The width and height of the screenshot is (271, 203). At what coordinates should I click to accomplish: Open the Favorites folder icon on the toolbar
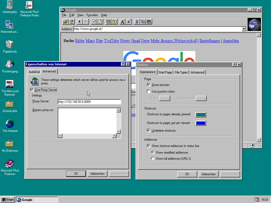coord(114,21)
